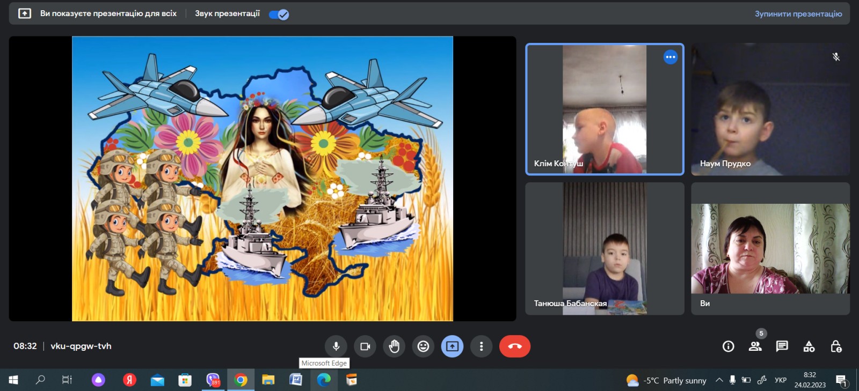859x391 pixels.
Task: Toggle the microphone button in Meet
Action: point(336,346)
